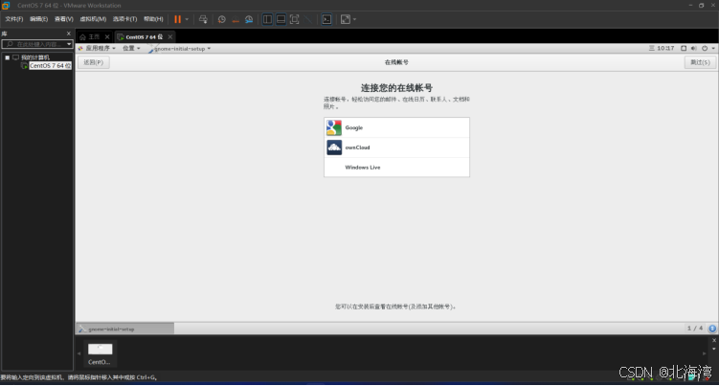Collapse the 我的计算机 tree node
This screenshot has height=386, width=719.
(x=8, y=57)
